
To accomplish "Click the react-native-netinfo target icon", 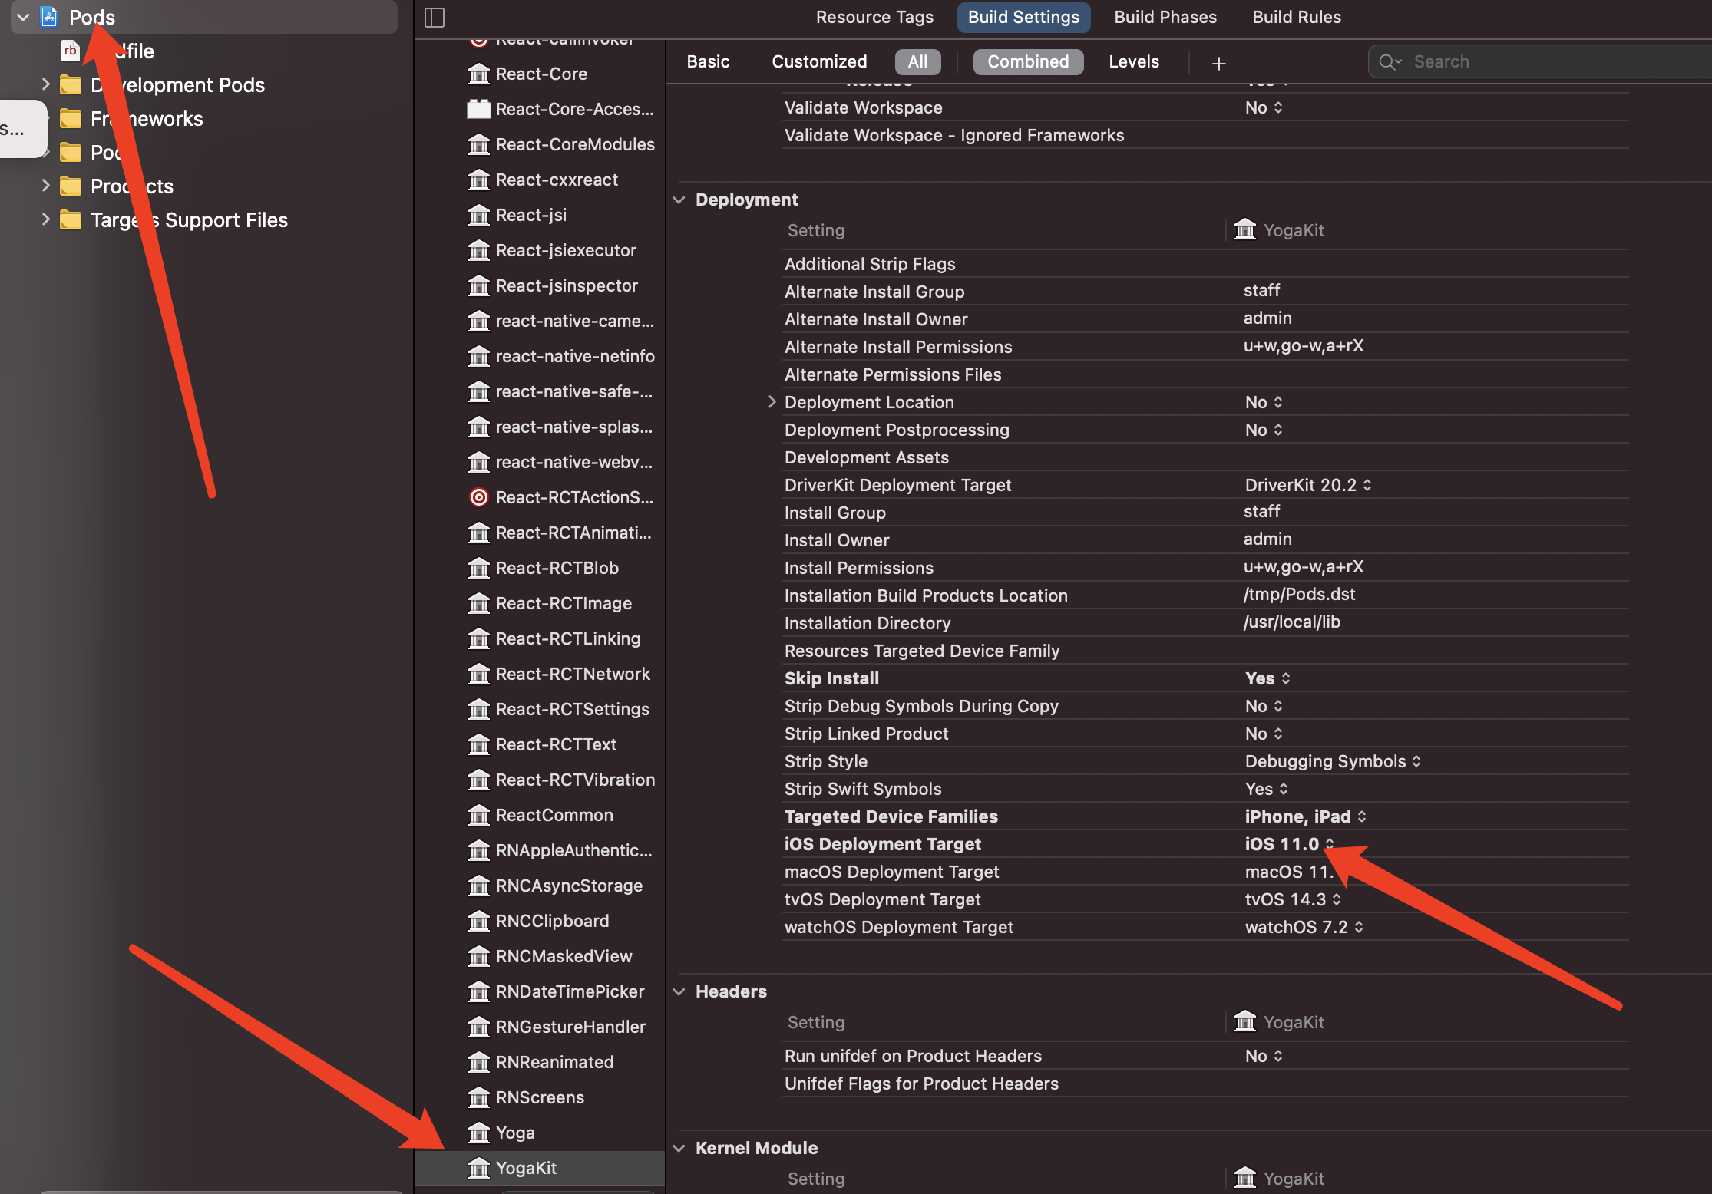I will (x=479, y=356).
